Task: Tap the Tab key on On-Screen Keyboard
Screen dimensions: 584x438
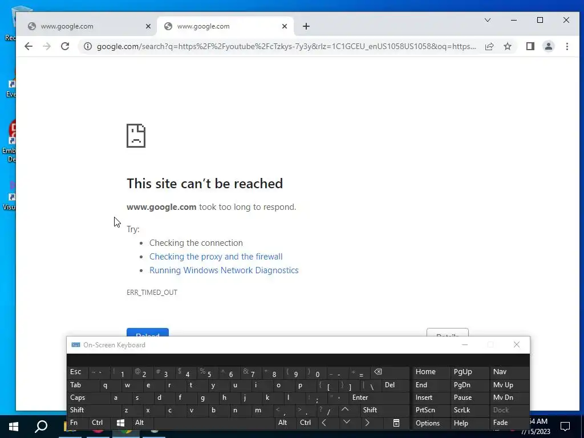Action: tap(83, 385)
